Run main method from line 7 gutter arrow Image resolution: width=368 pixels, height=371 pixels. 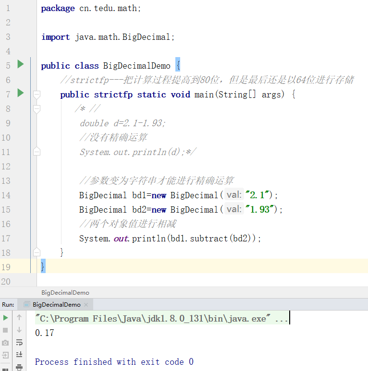coord(21,93)
